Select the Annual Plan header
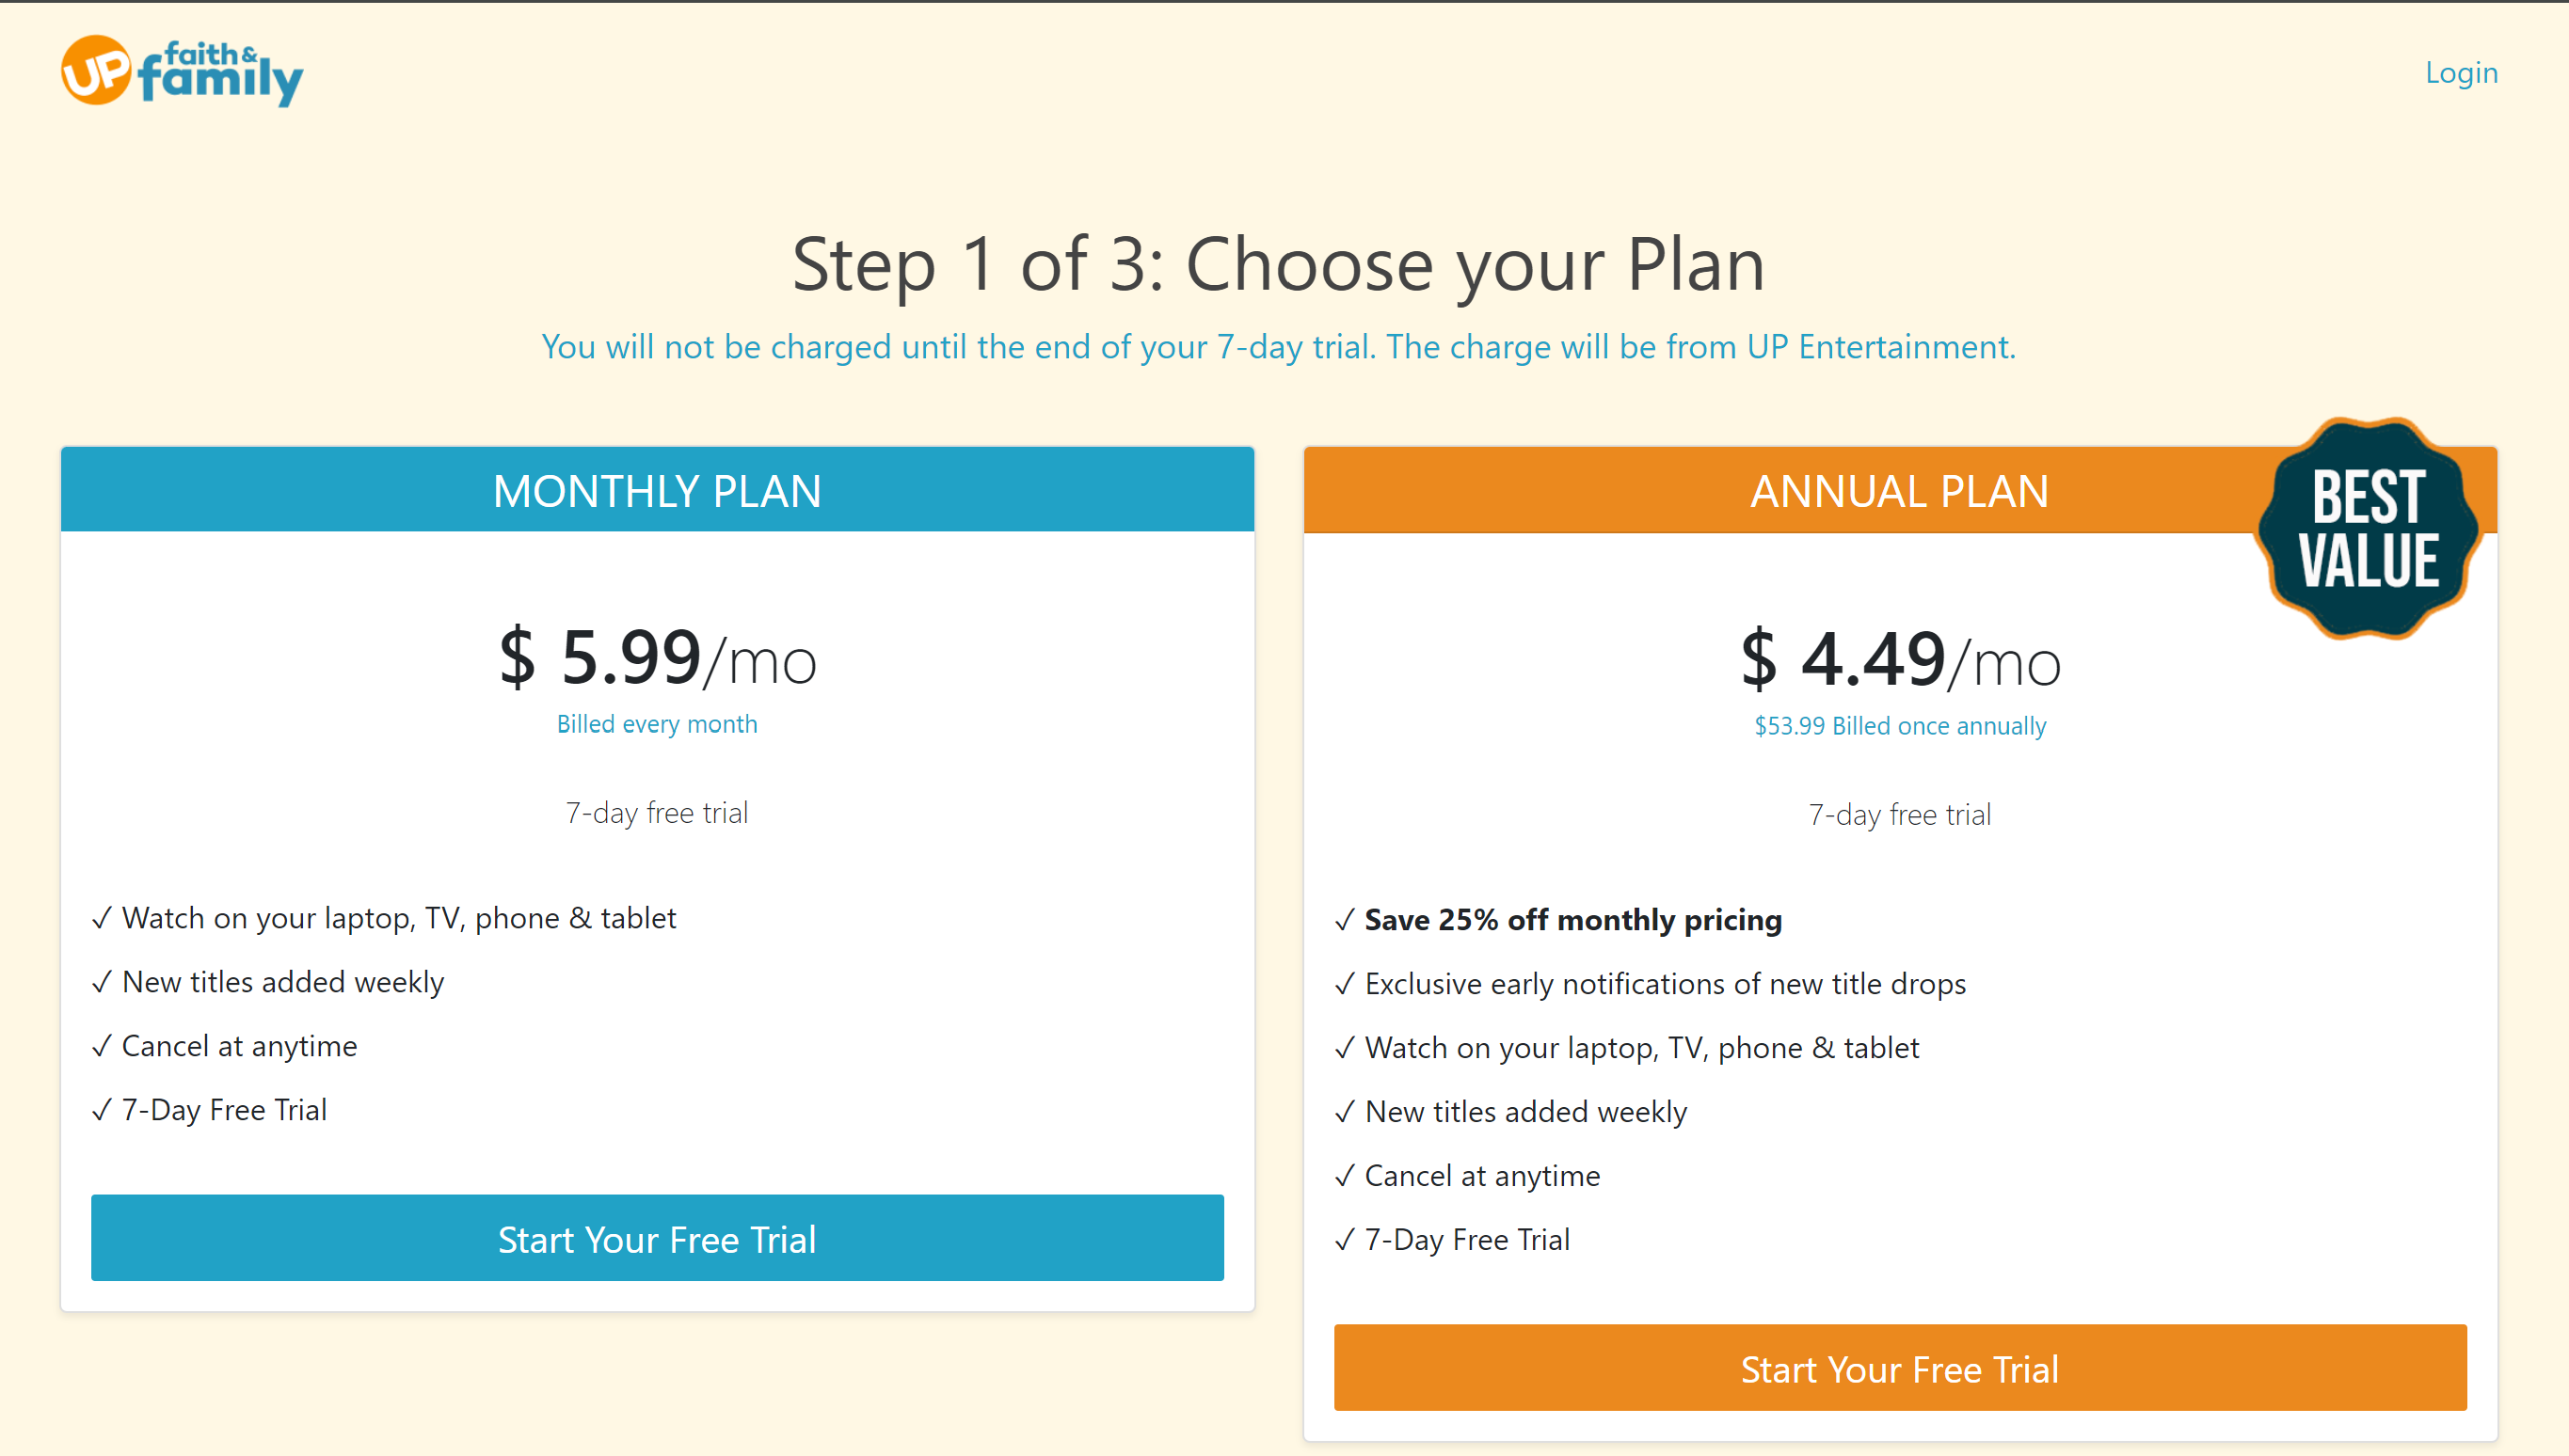 pos(1899,491)
